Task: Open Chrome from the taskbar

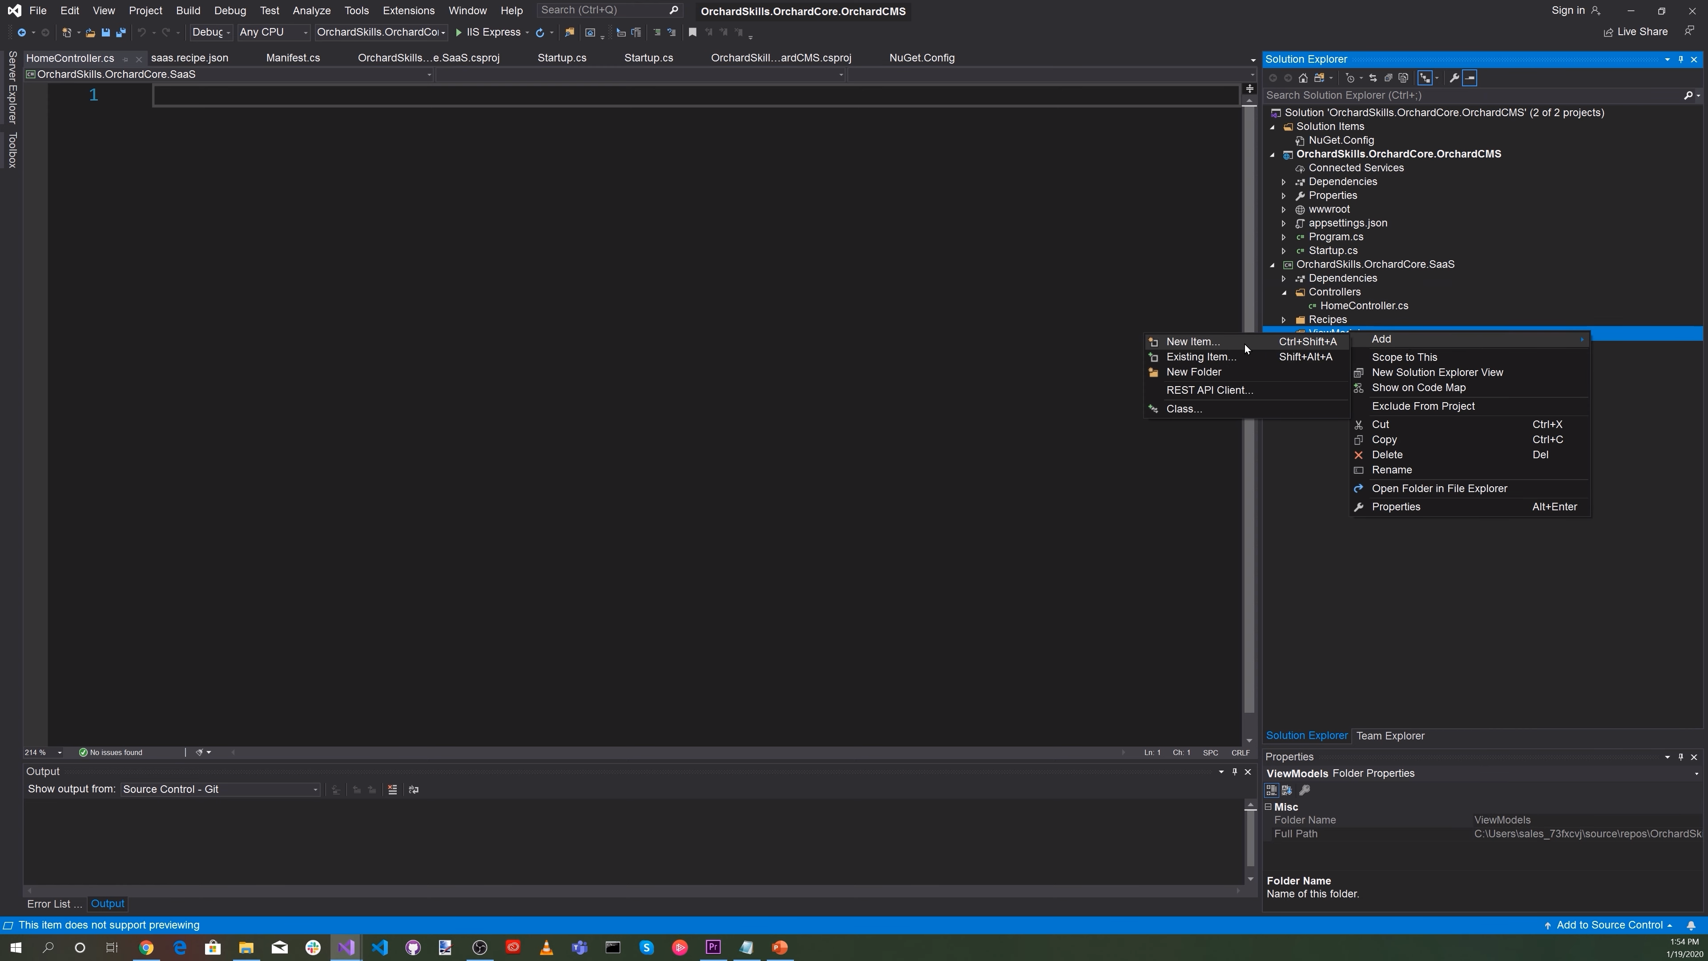Action: click(x=146, y=949)
